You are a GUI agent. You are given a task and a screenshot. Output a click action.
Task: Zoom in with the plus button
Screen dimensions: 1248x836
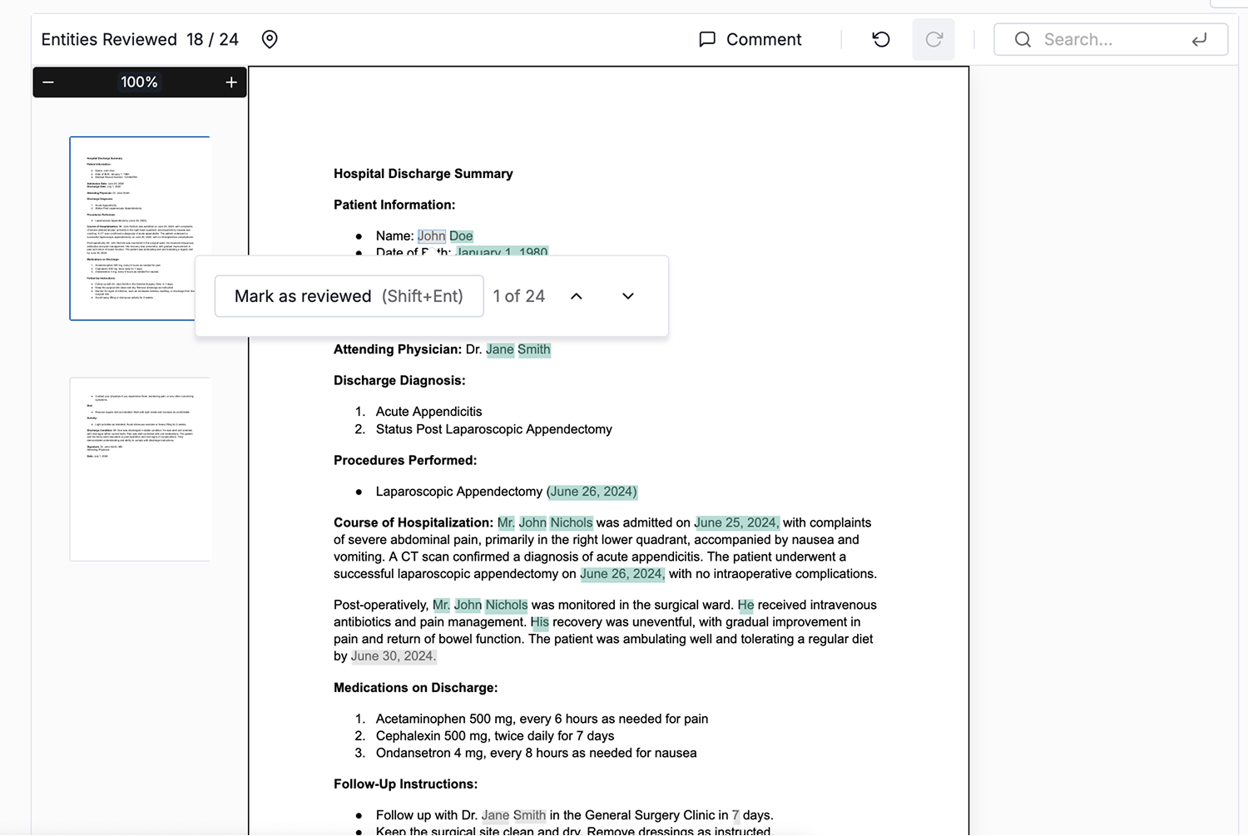(x=231, y=82)
